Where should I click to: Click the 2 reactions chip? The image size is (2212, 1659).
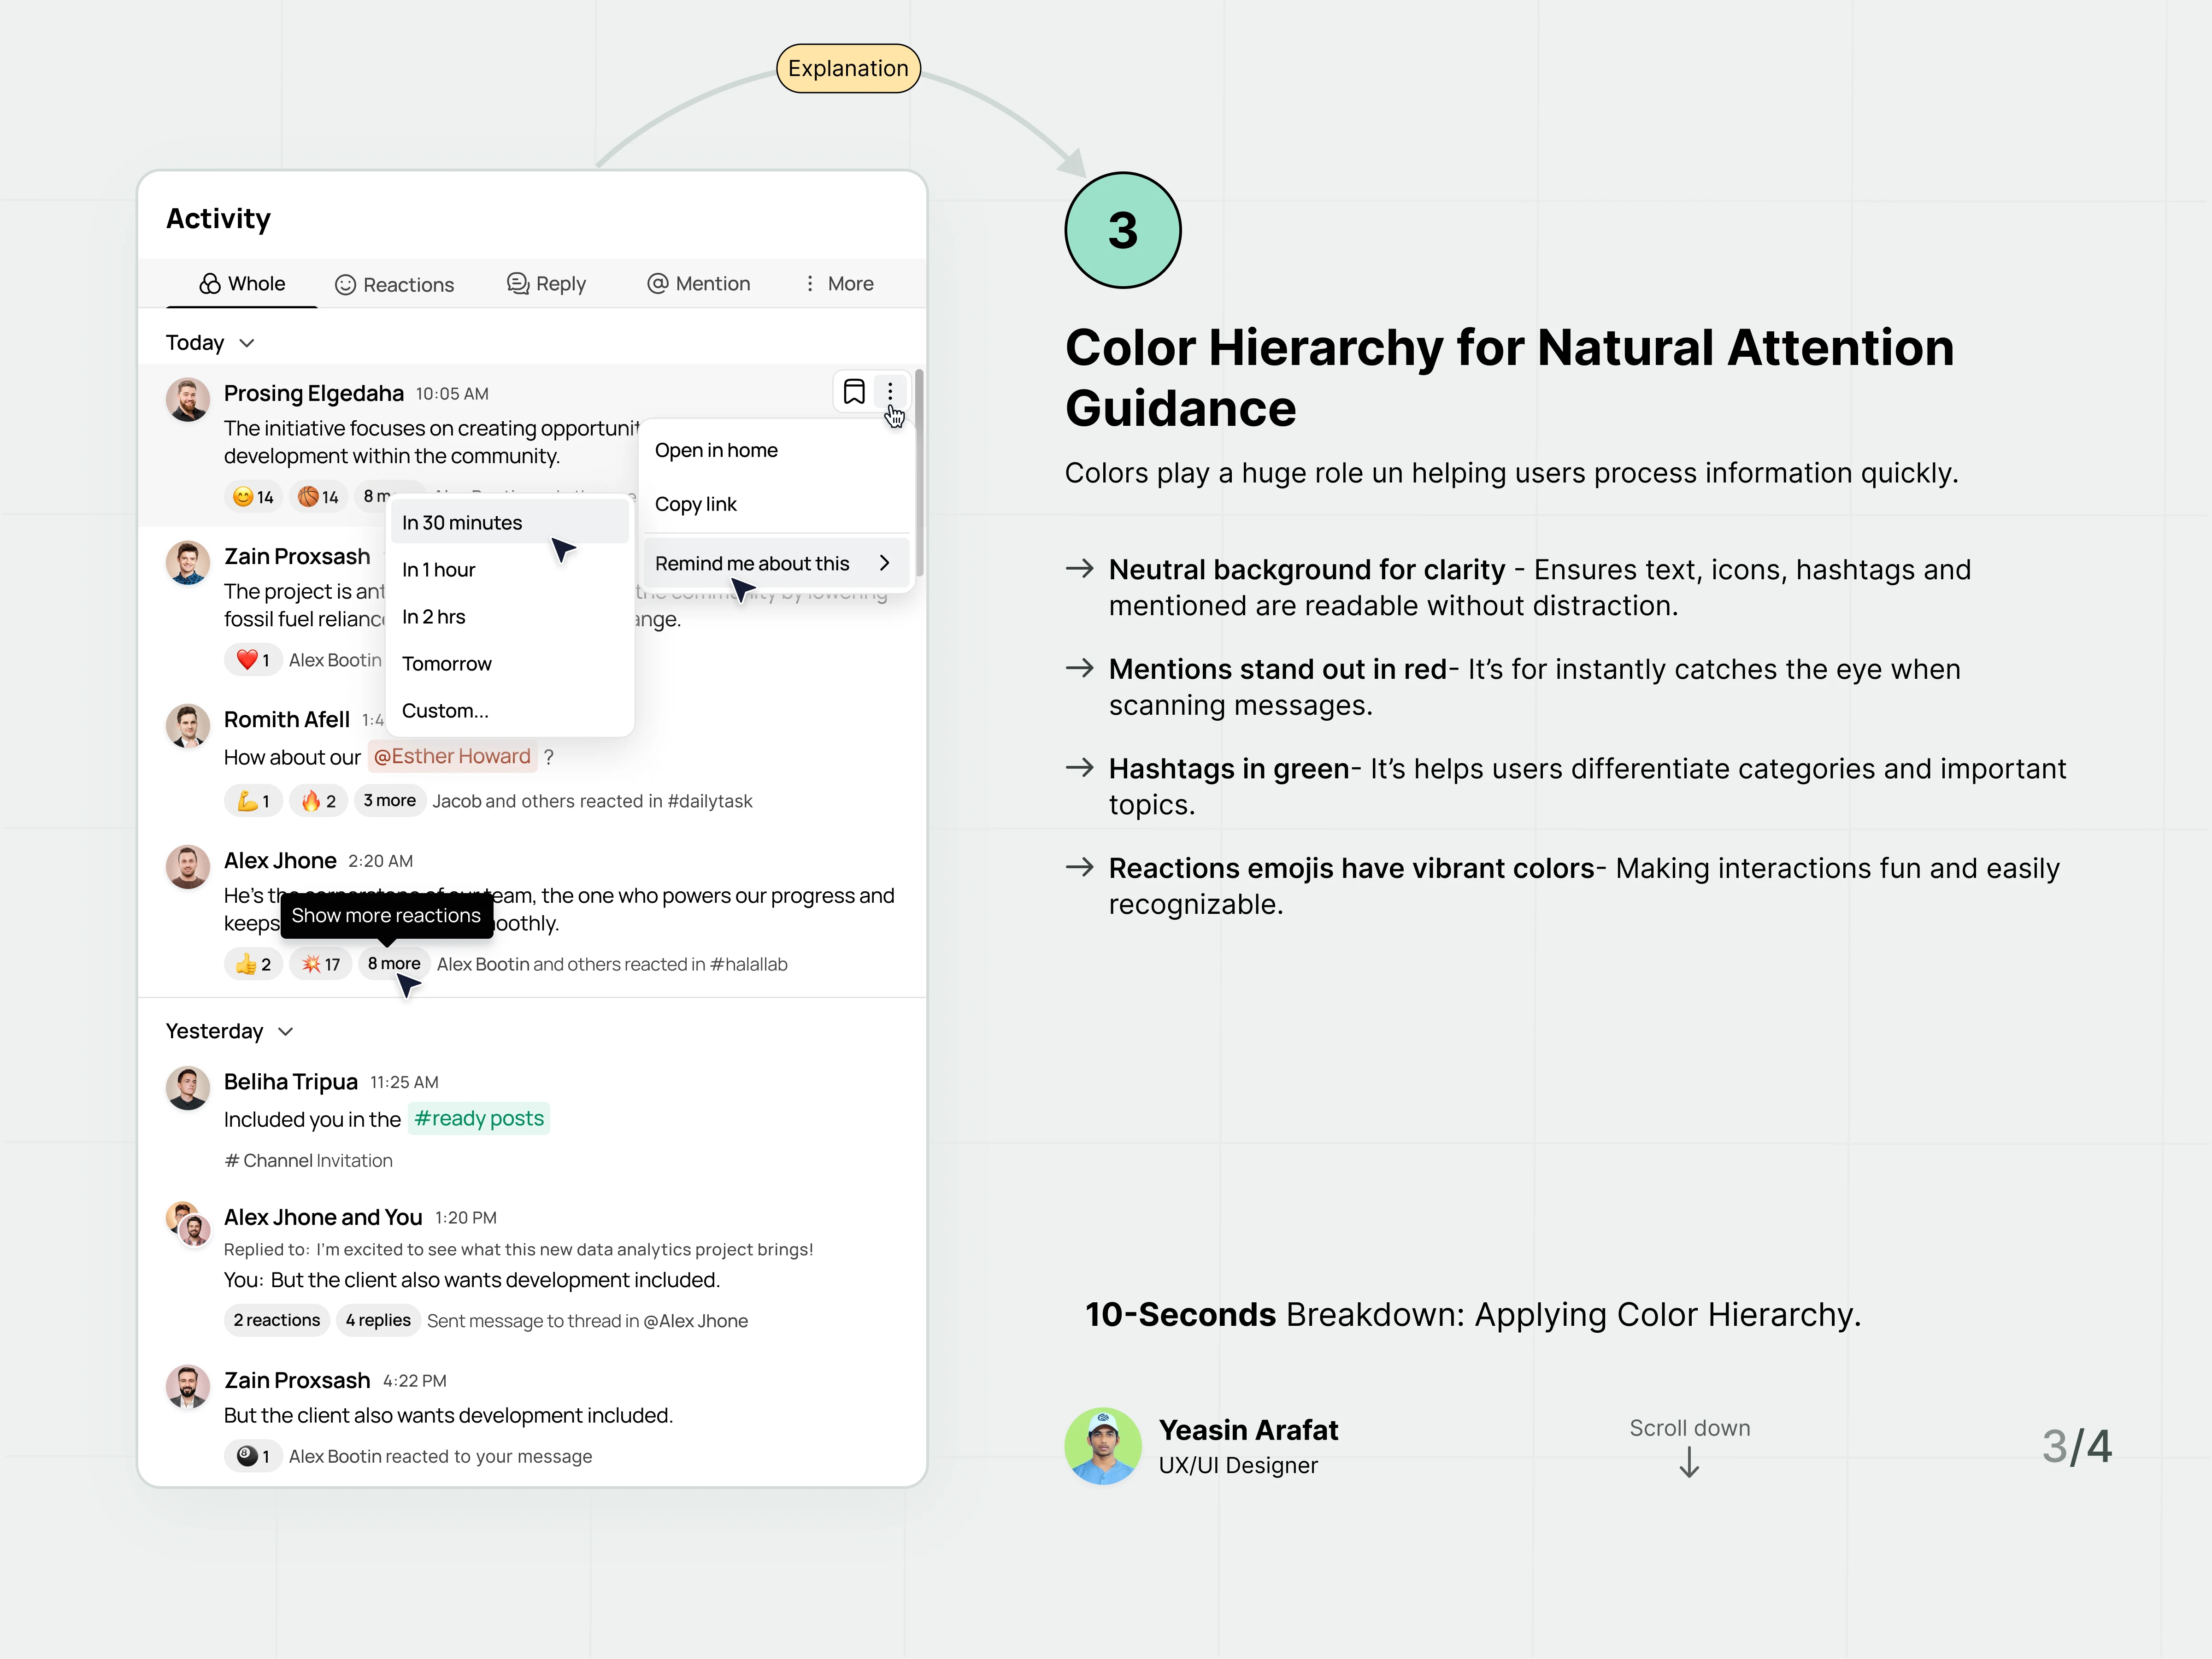pyautogui.click(x=277, y=1320)
